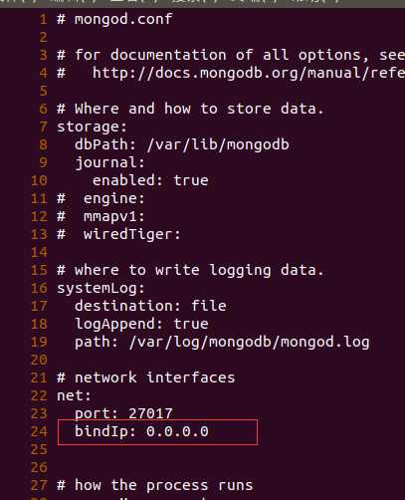Screen dimensions: 405x500
Task: Click the '# network interfaces' comment
Action: (x=146, y=377)
